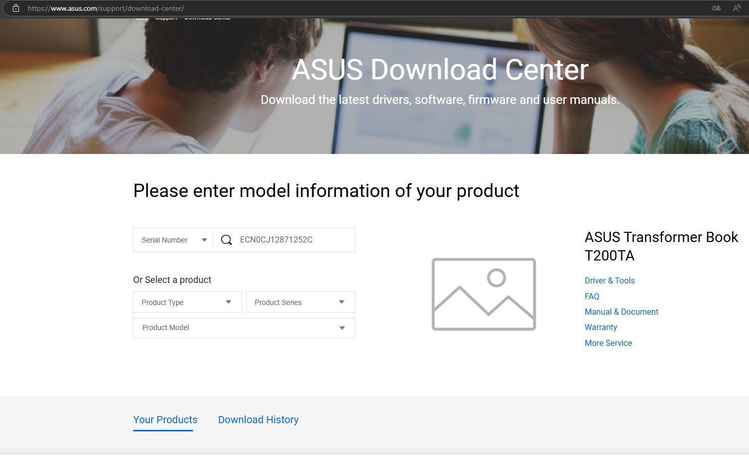Click the 'Or Select a product' label
749x459 pixels.
pyautogui.click(x=172, y=280)
